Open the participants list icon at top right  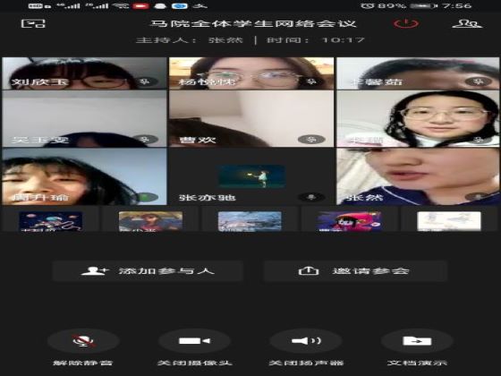tap(467, 24)
